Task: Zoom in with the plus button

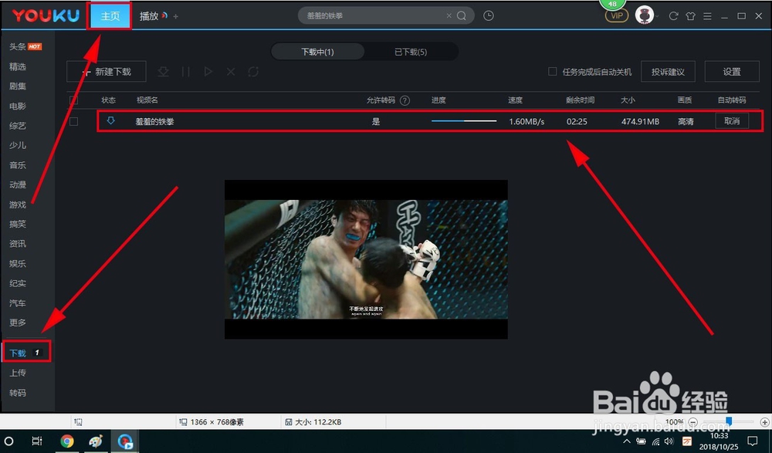Action: click(x=764, y=422)
